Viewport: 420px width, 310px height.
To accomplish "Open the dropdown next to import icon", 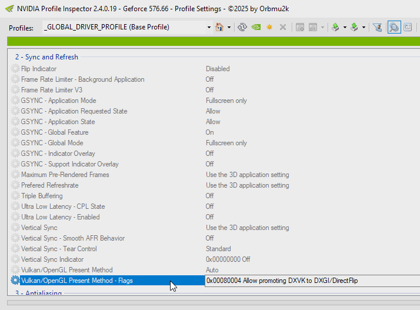I will click(364, 28).
